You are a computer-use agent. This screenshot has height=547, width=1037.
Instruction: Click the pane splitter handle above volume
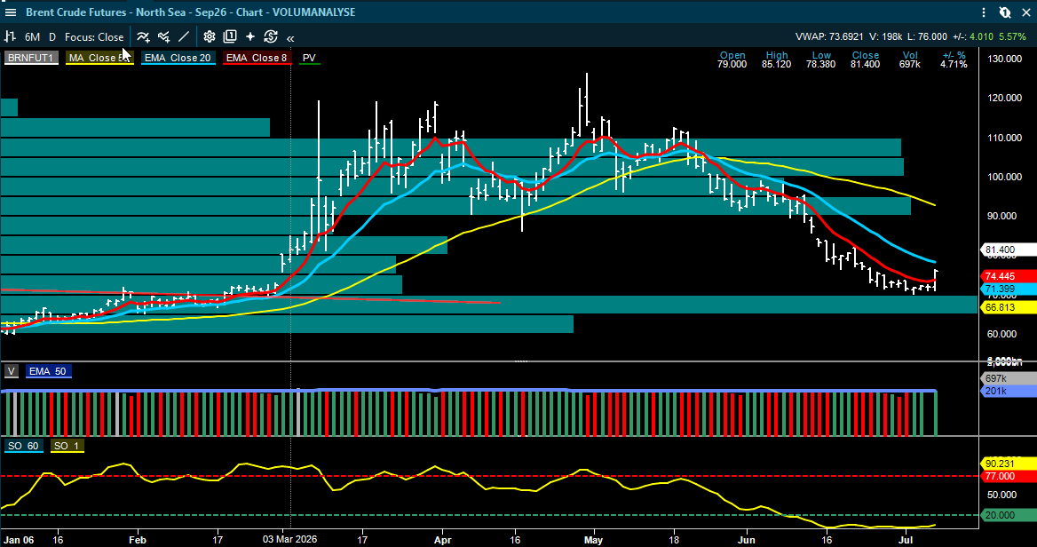pyautogui.click(x=521, y=361)
